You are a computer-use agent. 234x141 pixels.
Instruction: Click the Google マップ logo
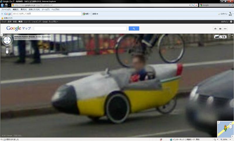[x=18, y=28]
